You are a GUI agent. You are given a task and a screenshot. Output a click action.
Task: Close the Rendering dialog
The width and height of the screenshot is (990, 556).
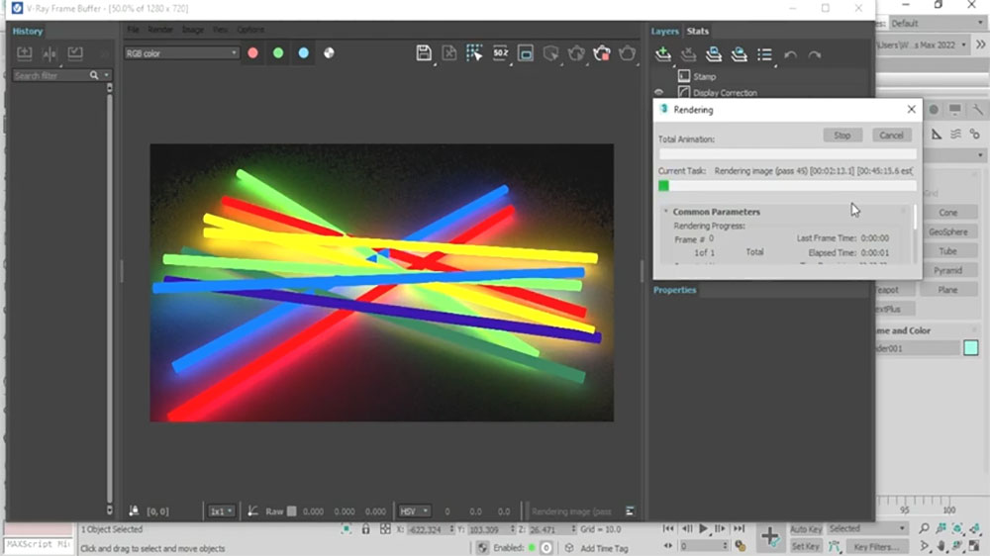pyautogui.click(x=911, y=109)
